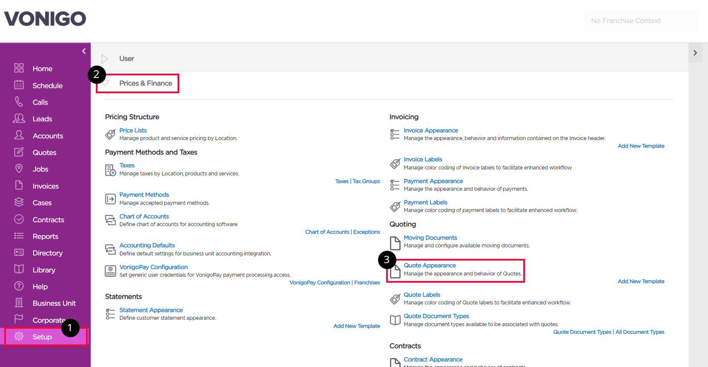
Task: Click the Chart of Accounts icon
Action: click(110, 220)
